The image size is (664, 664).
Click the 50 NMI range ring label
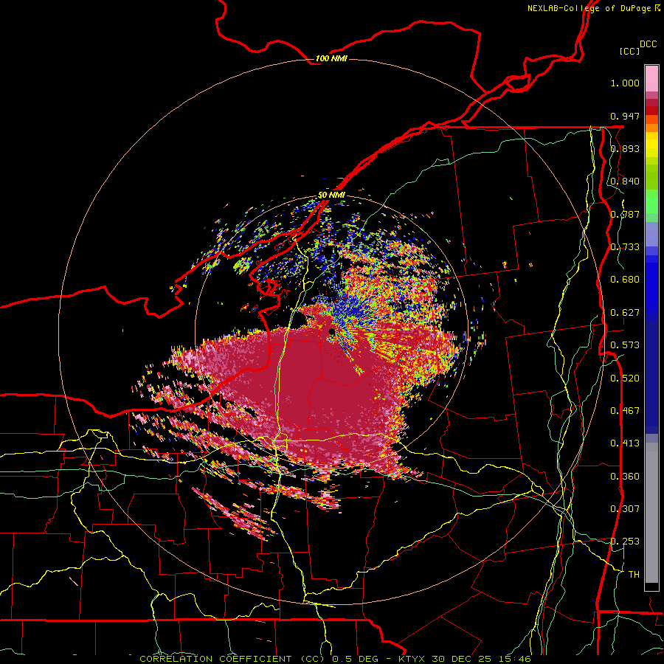point(331,196)
